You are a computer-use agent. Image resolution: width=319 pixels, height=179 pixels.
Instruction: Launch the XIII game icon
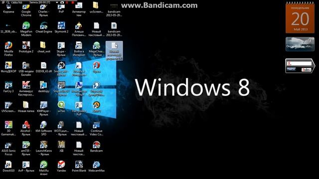click(x=61, y=147)
